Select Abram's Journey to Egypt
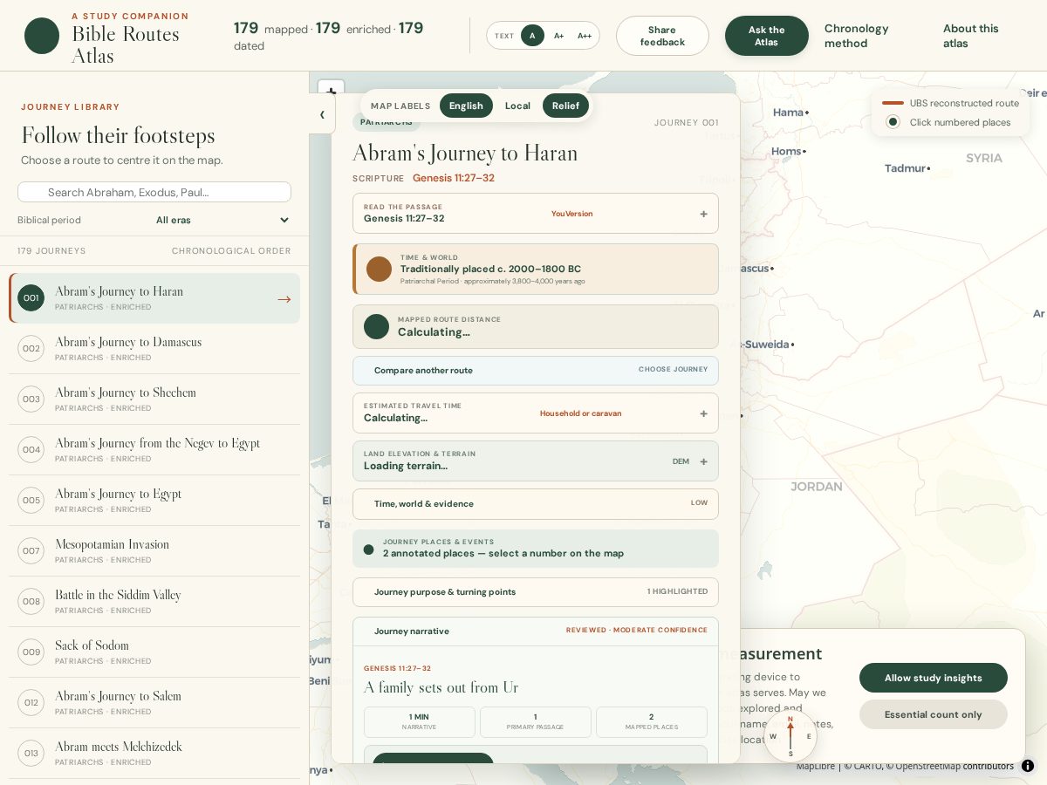The image size is (1047, 785). (154, 501)
